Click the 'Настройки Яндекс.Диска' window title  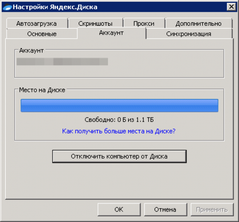55,7
